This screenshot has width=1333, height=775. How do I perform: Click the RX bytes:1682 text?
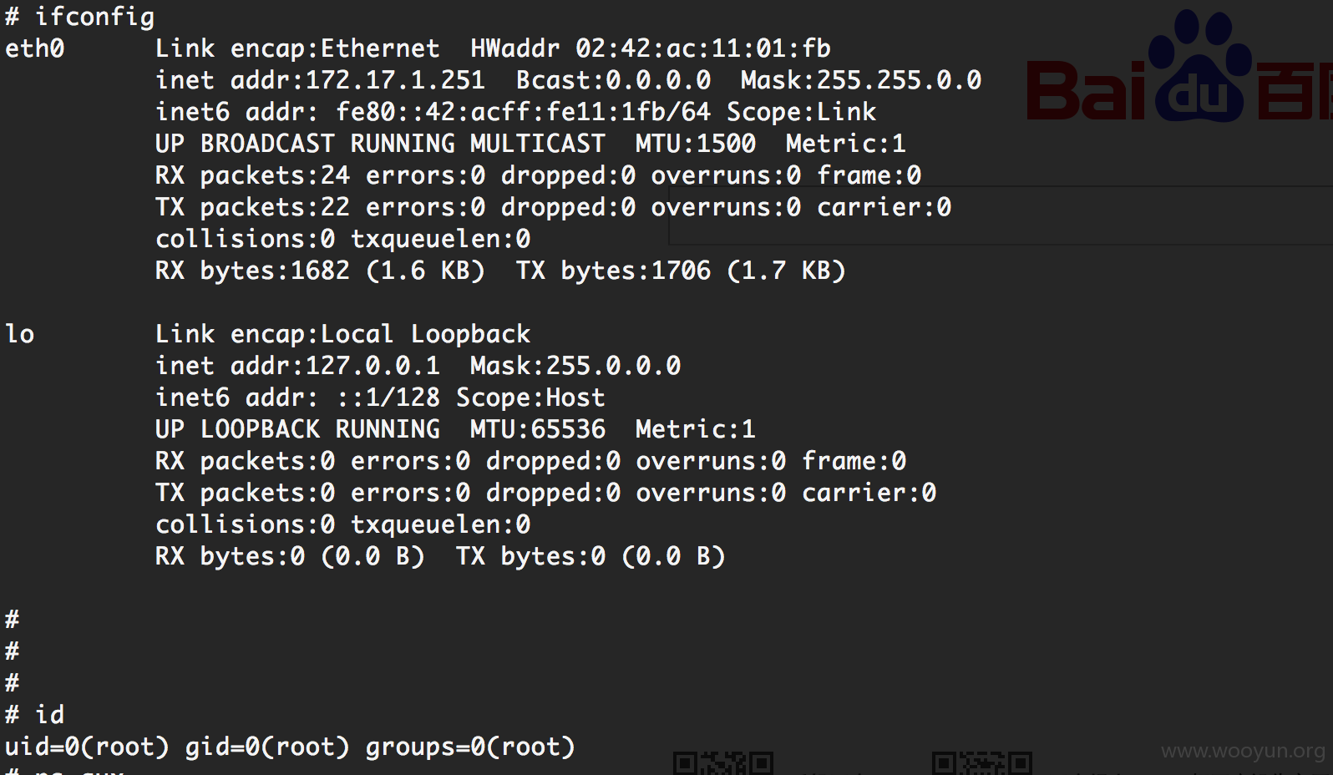(x=252, y=271)
